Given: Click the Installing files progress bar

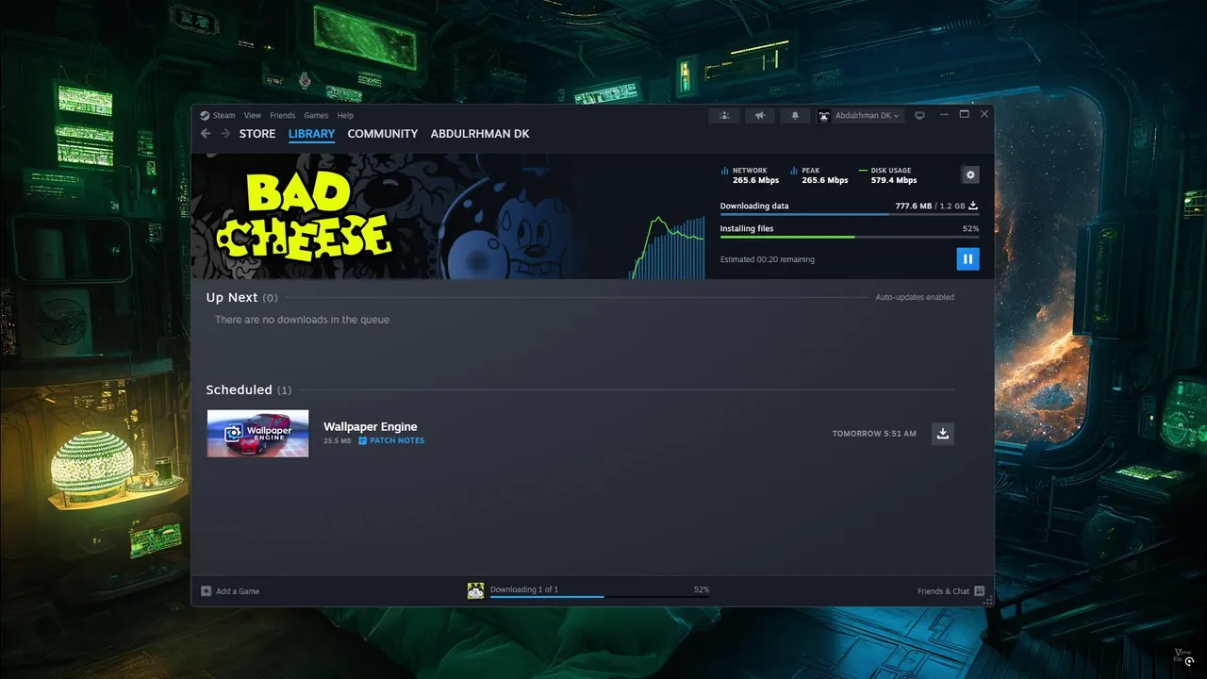Looking at the screenshot, I should [850, 237].
